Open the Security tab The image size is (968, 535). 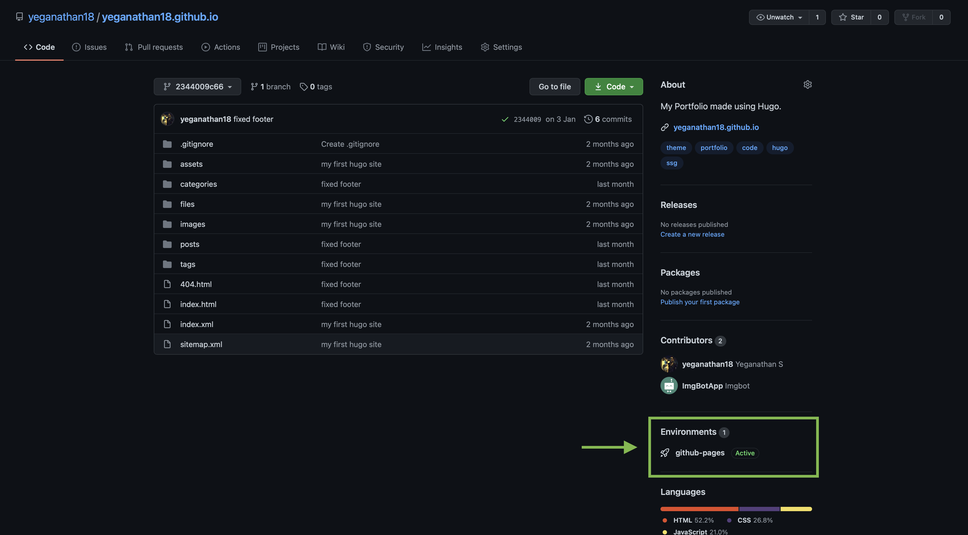383,47
